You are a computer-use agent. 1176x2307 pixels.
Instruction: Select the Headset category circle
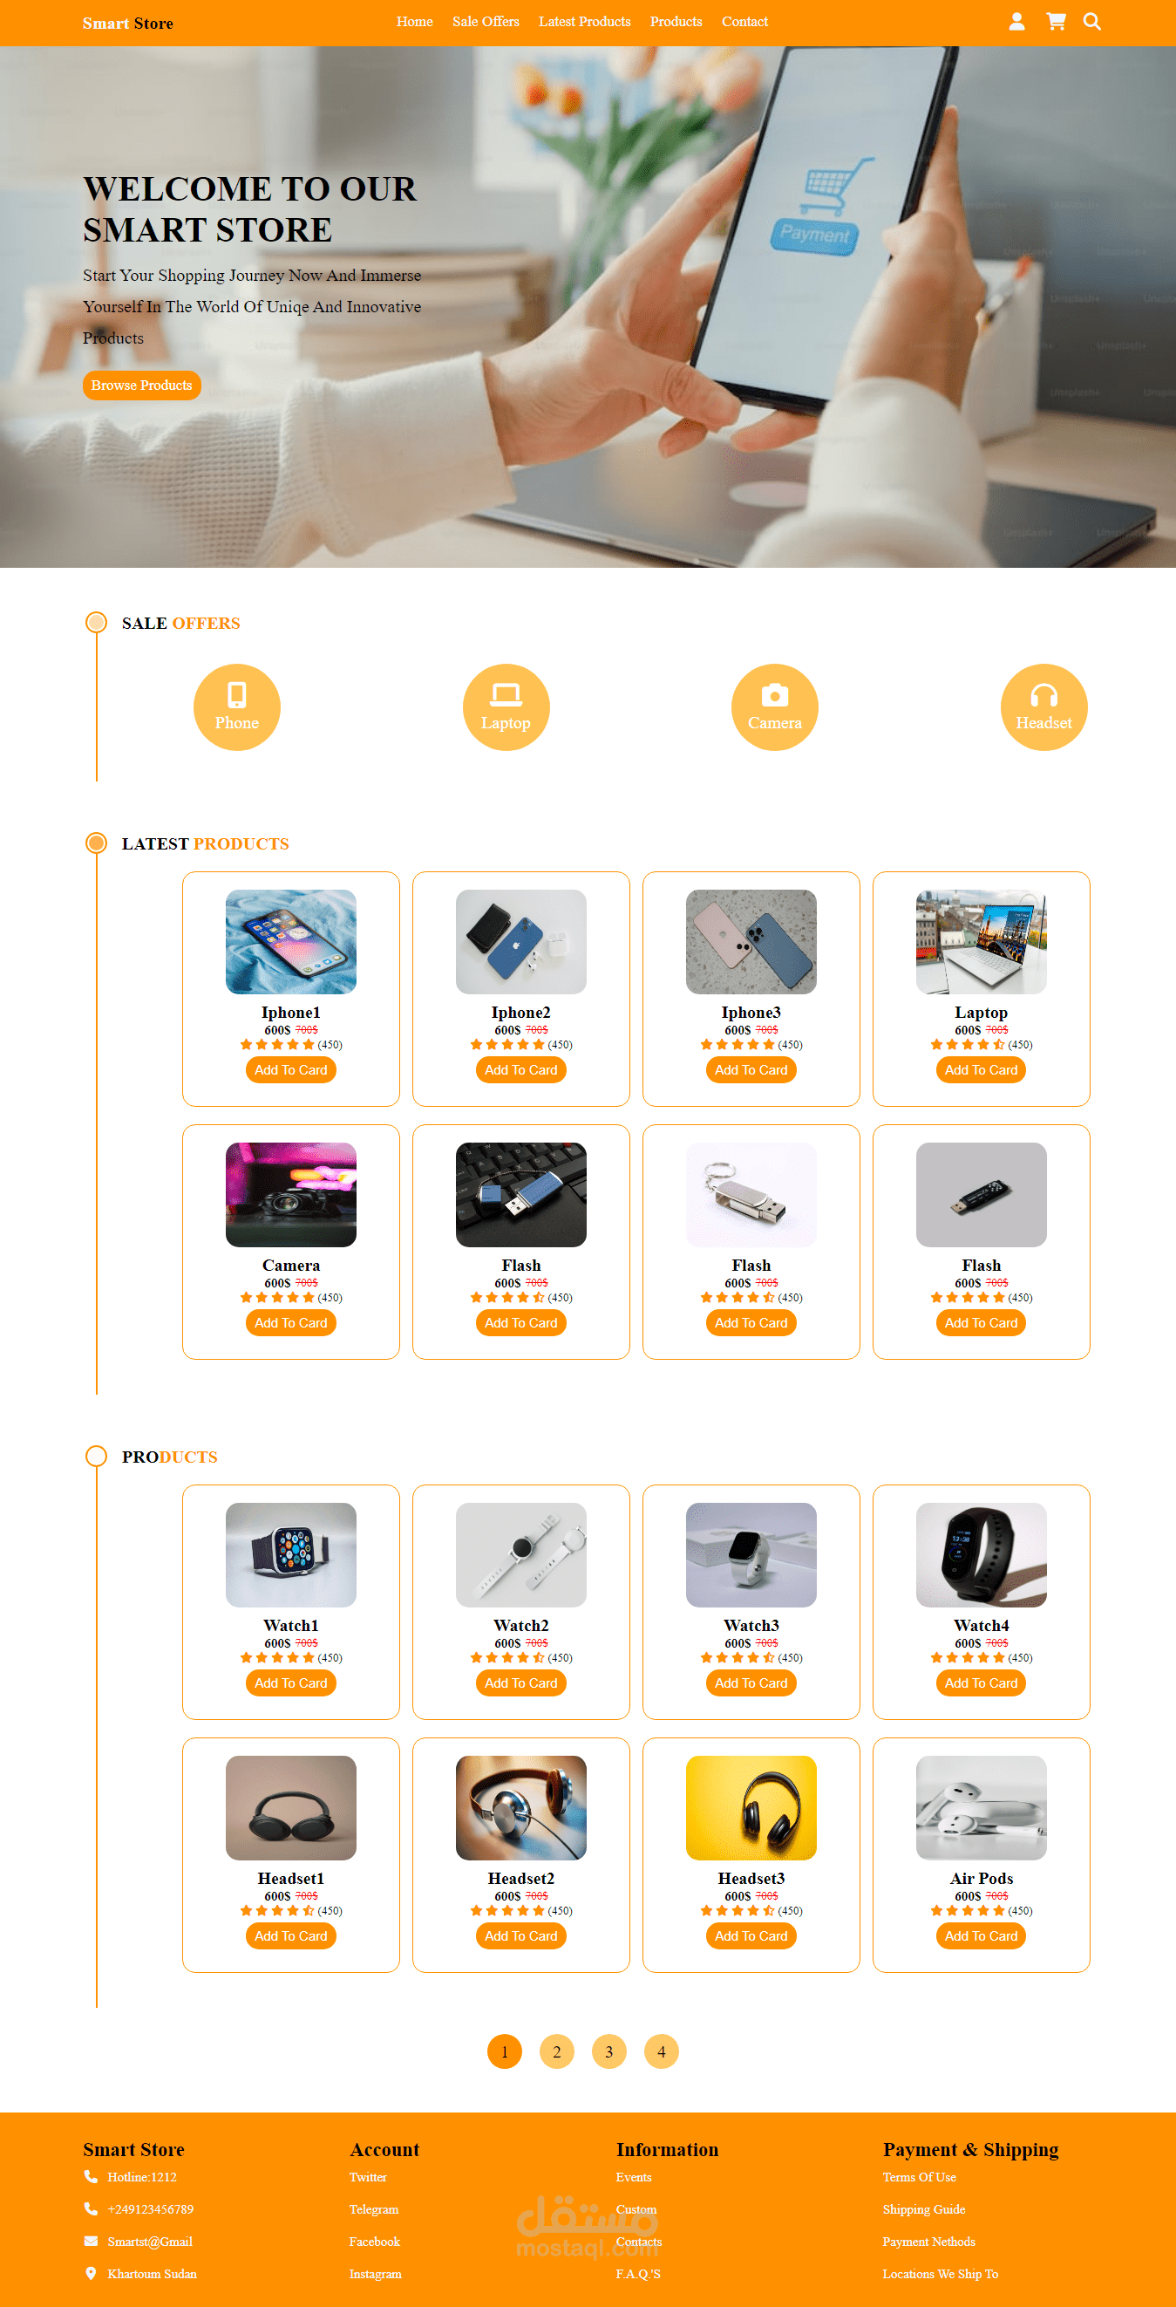[1043, 707]
